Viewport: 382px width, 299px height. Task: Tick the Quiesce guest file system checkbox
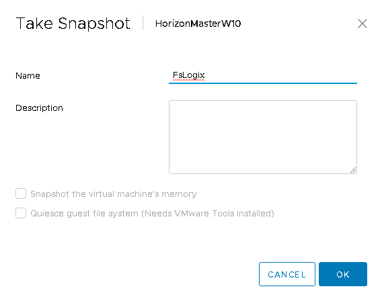[21, 213]
